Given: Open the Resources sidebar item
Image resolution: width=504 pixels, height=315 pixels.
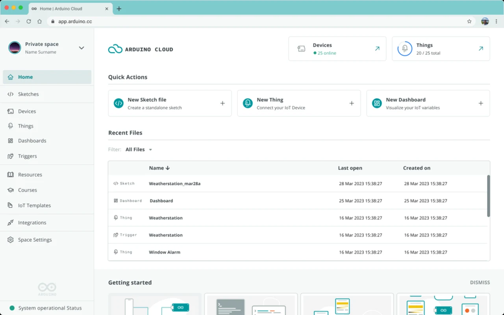Looking at the screenshot, I should (30, 174).
